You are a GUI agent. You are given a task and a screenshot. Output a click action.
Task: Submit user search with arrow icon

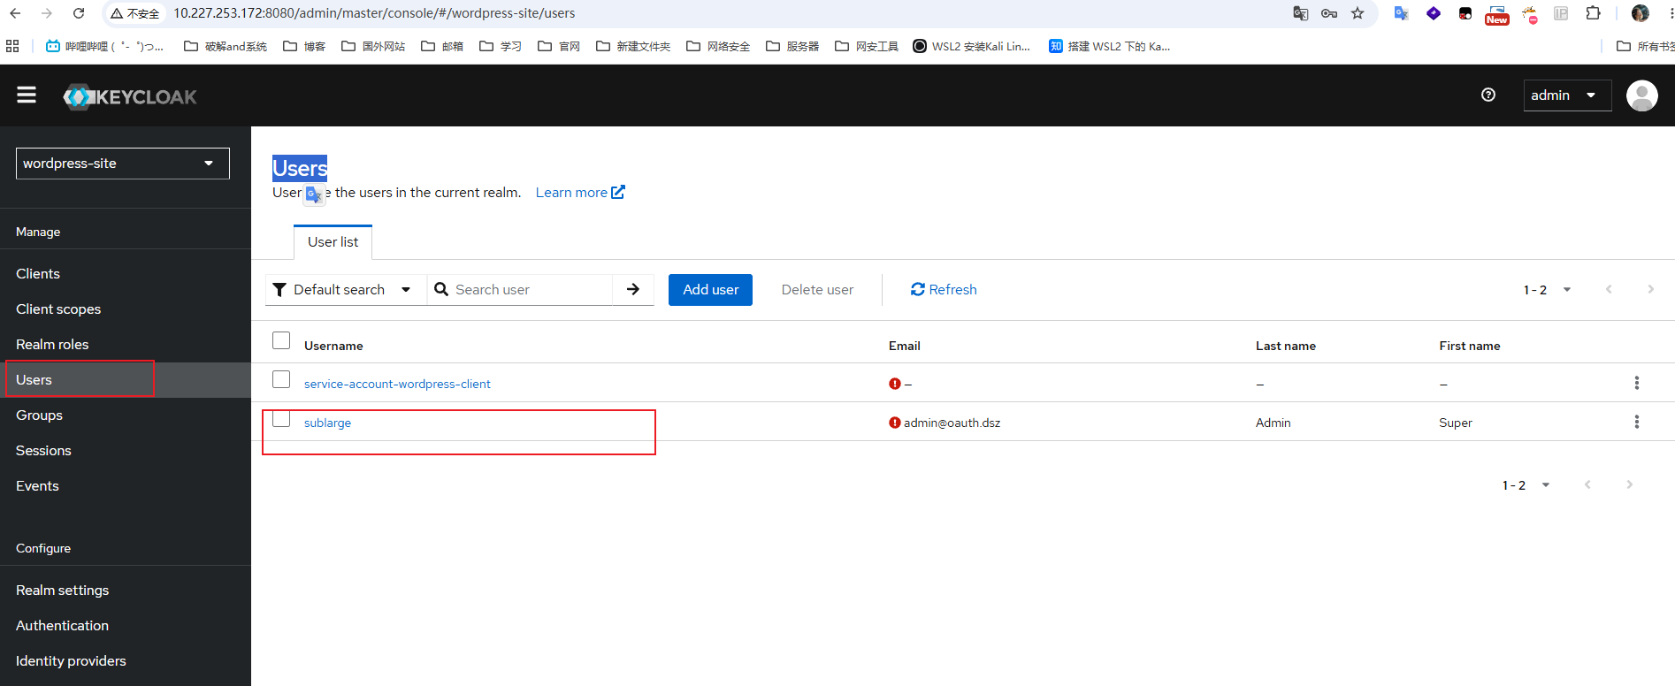coord(633,289)
